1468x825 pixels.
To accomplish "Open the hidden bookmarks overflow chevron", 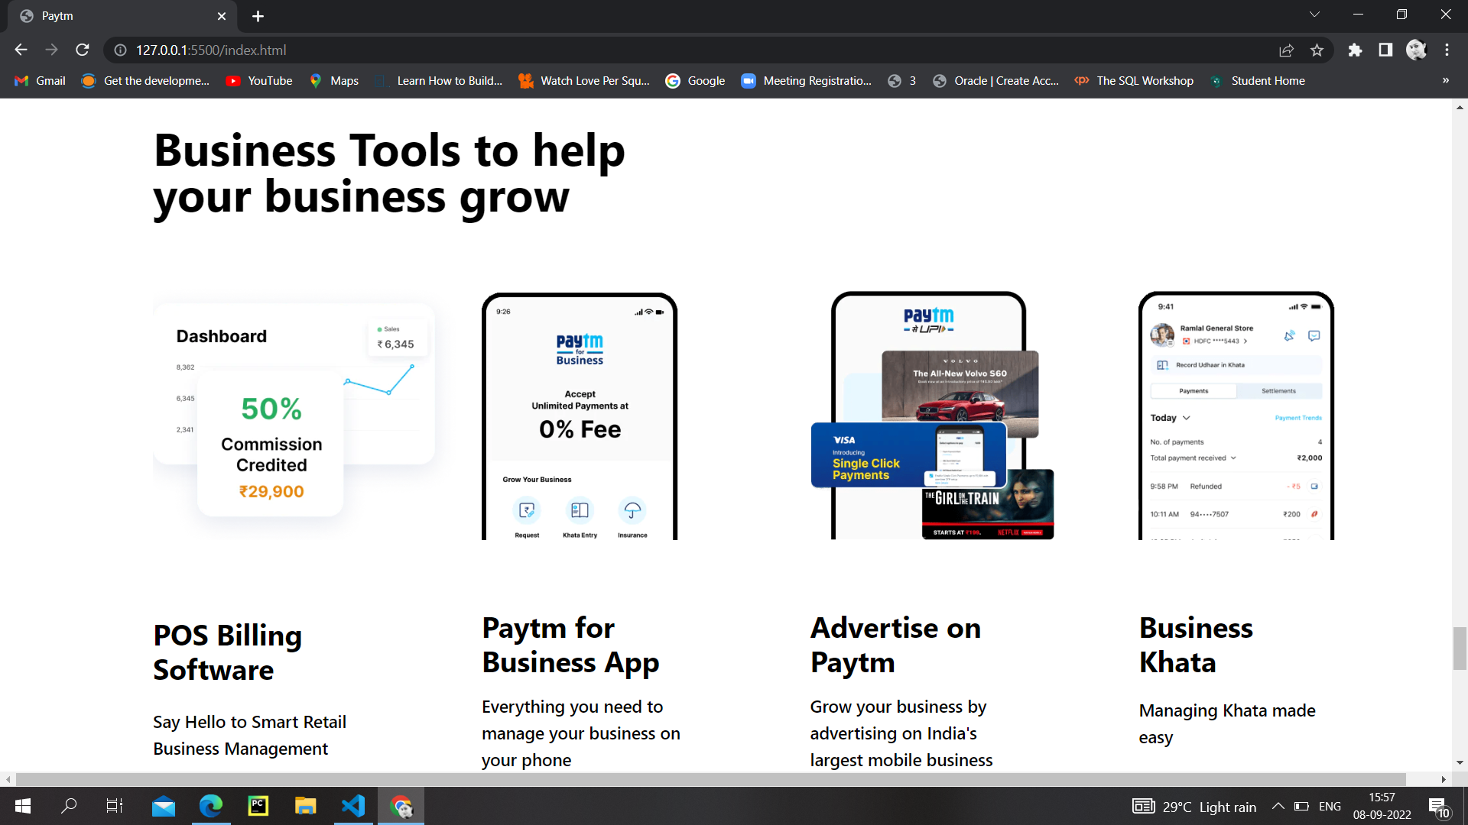I will [1445, 80].
